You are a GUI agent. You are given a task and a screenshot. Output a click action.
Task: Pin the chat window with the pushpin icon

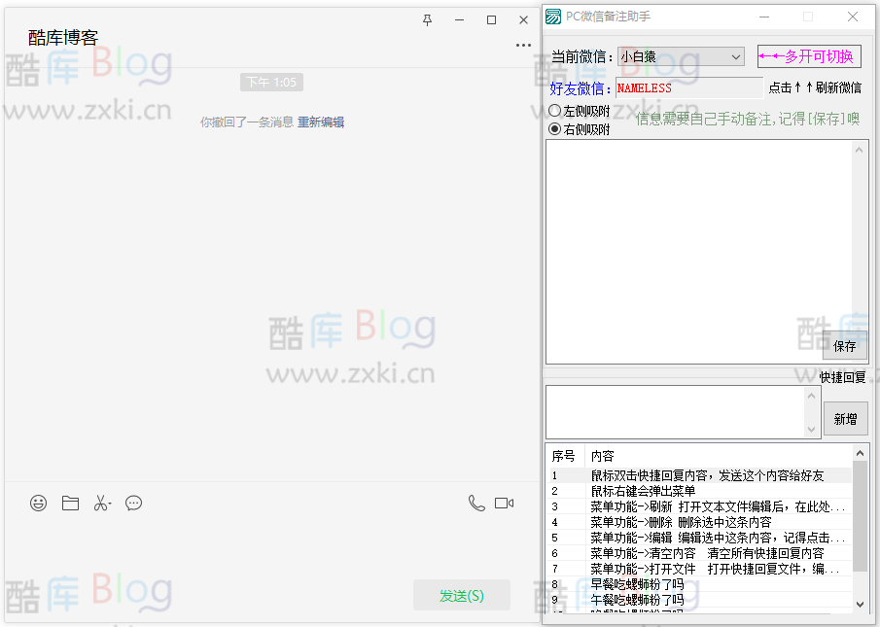pyautogui.click(x=427, y=19)
